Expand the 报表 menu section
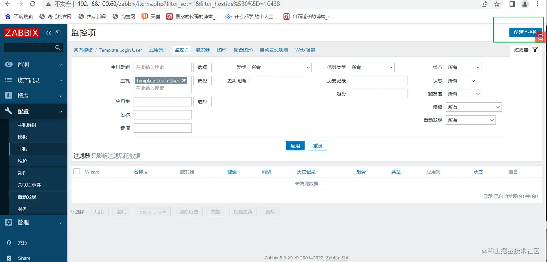 (34, 96)
